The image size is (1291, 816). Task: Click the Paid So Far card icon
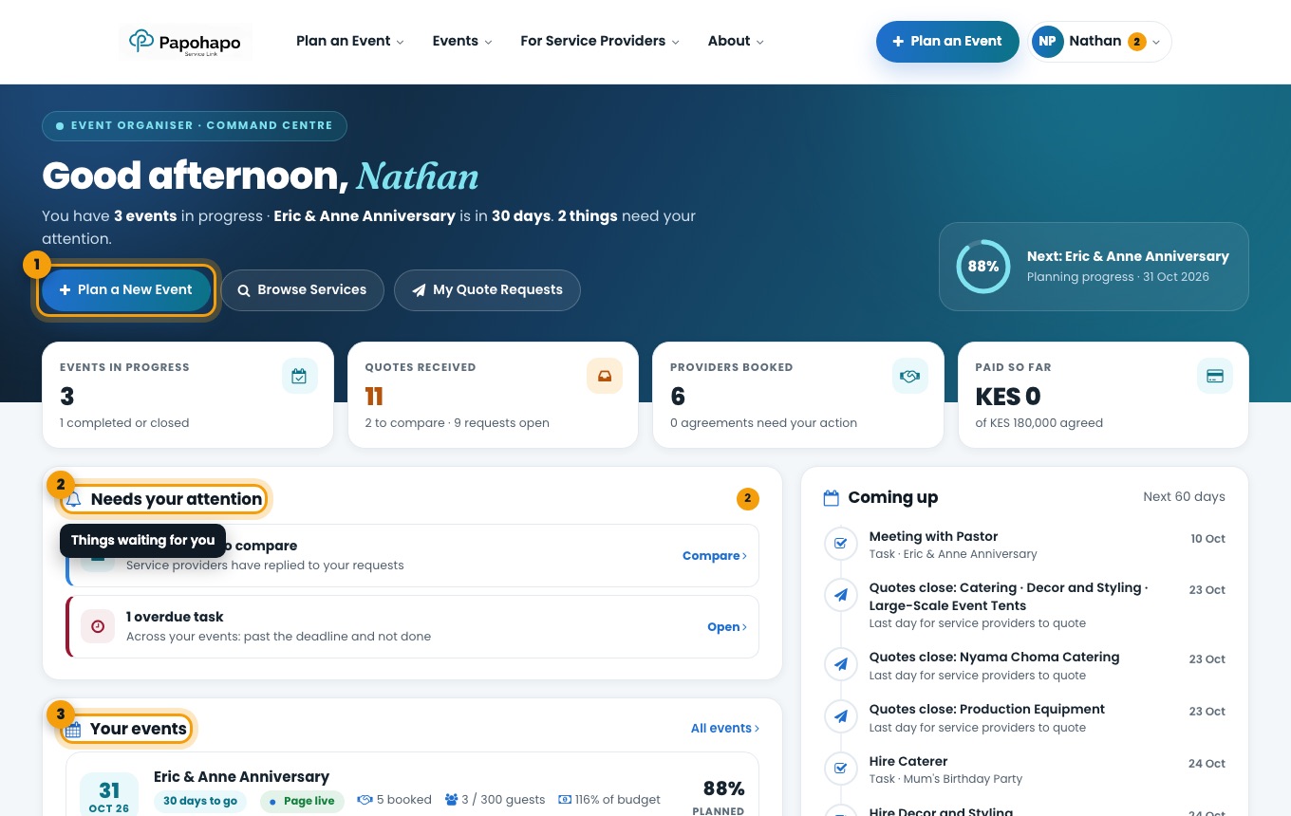[1215, 376]
